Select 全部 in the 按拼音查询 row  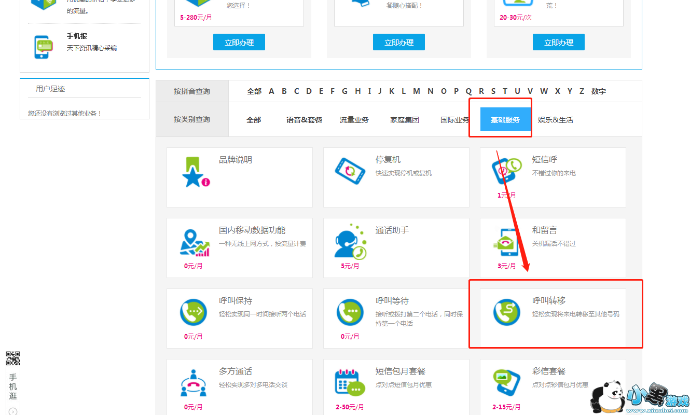[254, 91]
